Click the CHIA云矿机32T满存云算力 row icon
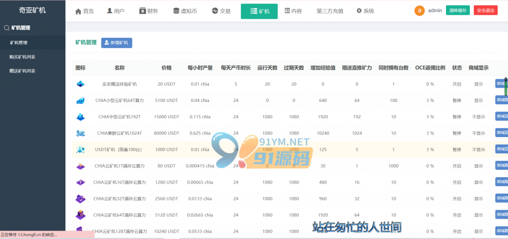The height and width of the screenshot is (239, 508). [80, 198]
